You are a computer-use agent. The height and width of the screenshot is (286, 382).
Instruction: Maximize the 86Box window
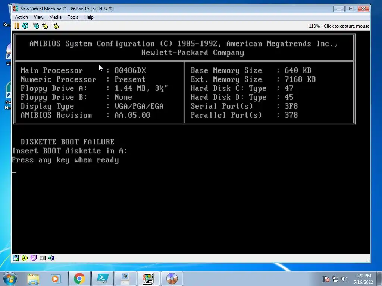point(351,9)
